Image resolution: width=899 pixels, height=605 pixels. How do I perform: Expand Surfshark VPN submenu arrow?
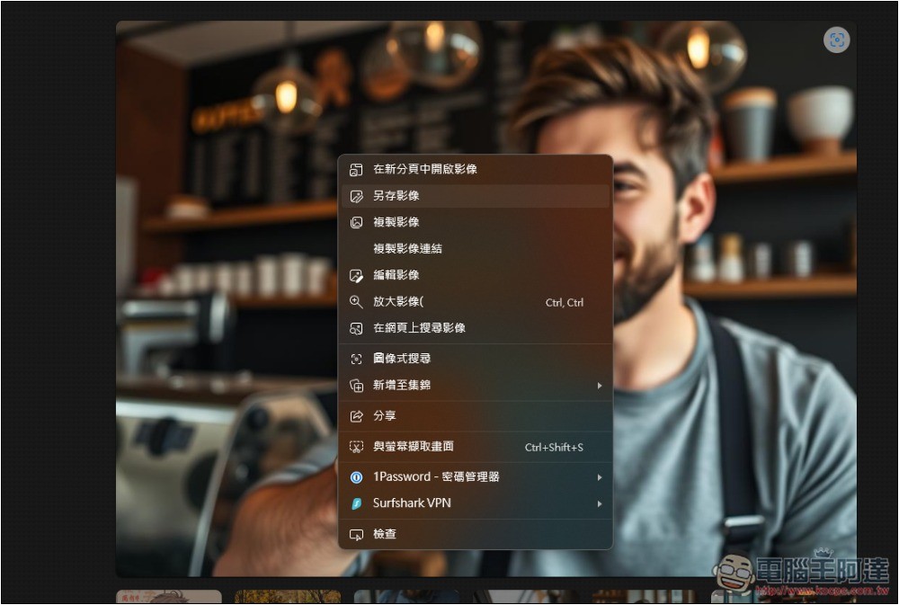click(599, 503)
